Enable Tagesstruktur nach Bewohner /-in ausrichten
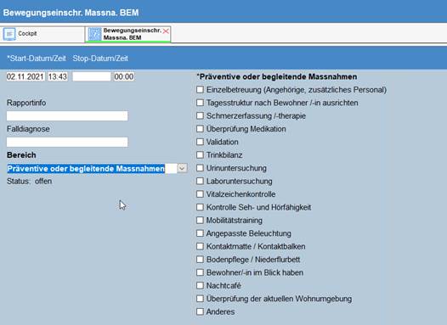Viewport: 447px width, 325px height. pos(200,103)
